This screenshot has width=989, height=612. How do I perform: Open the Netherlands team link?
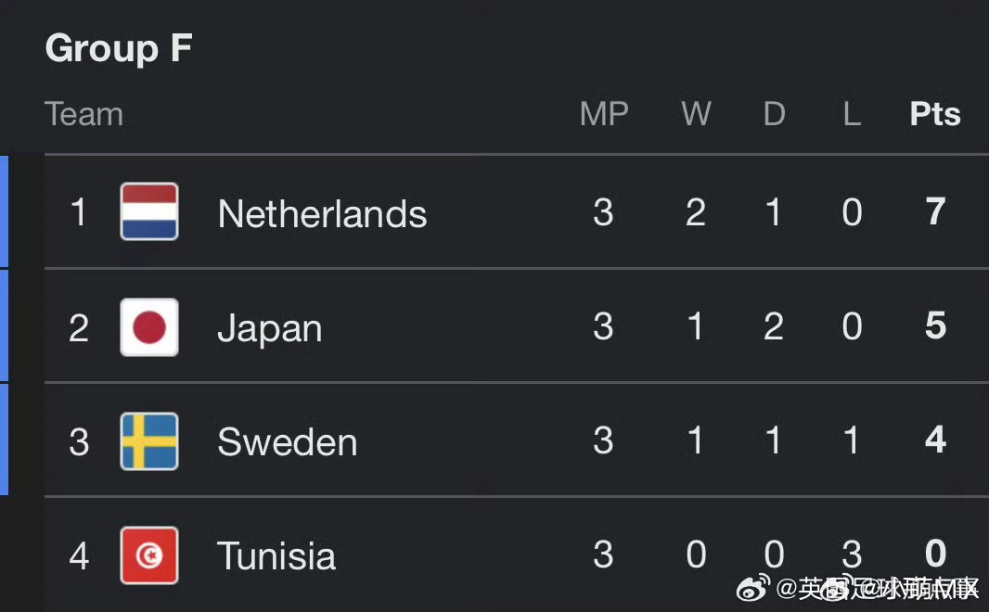point(322,213)
